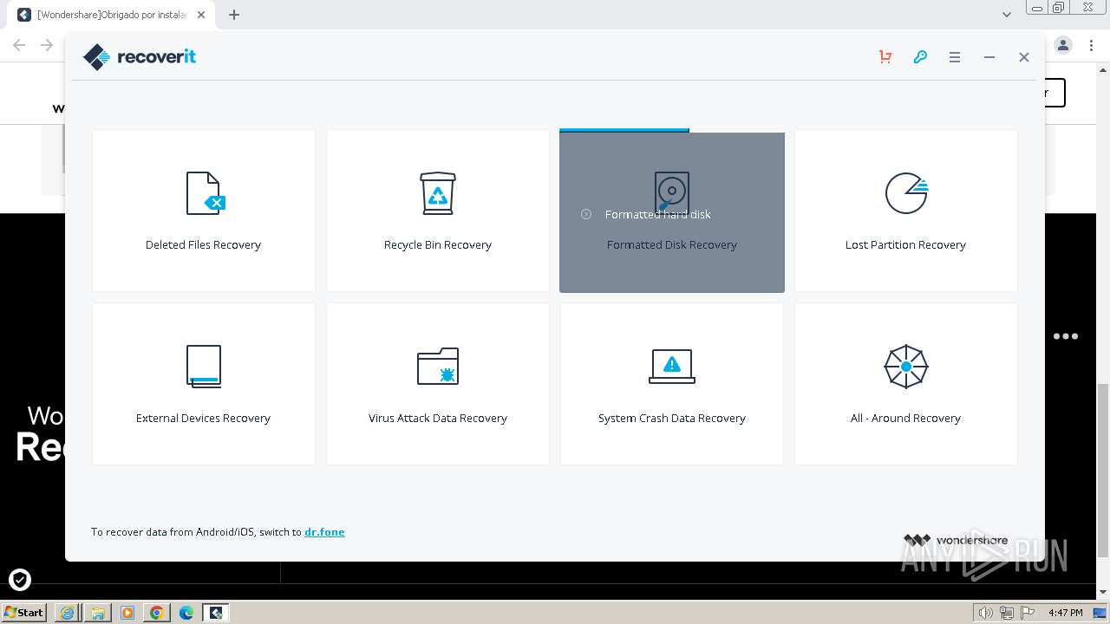Choose External Devices Recovery label
The image size is (1110, 624).
tap(203, 419)
